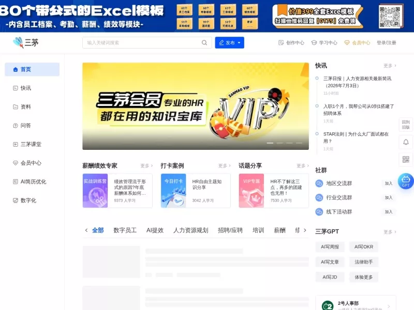Click the QR code icon on the right edge
The width and height of the screenshot is (414, 310).
click(x=406, y=159)
